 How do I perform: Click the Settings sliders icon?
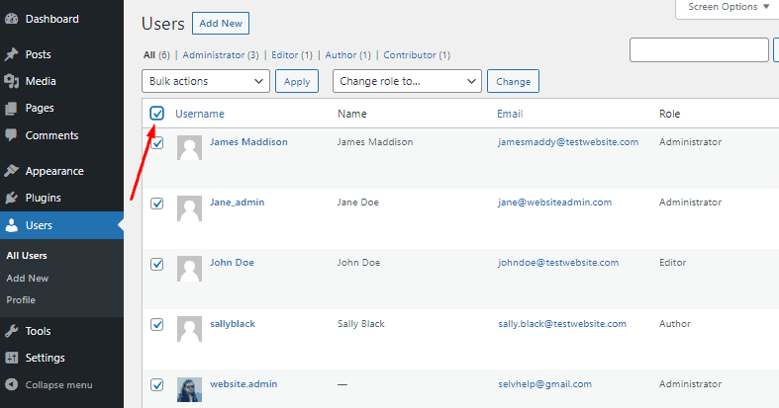(11, 358)
